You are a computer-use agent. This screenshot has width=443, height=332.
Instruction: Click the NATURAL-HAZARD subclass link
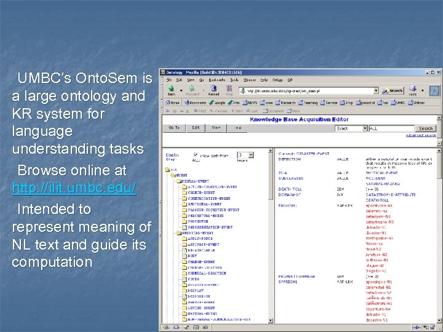[383, 184]
